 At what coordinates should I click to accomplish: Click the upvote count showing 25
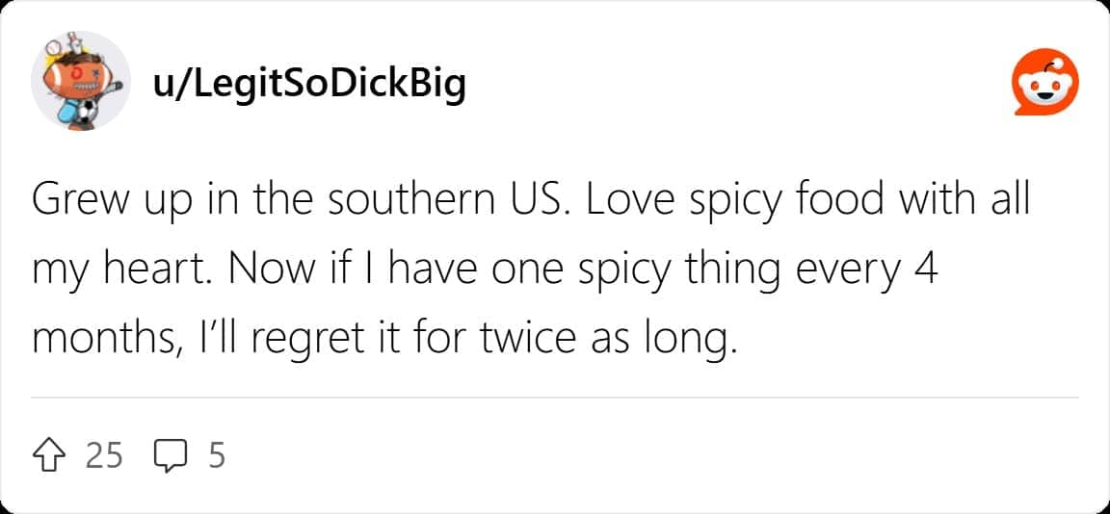pyautogui.click(x=105, y=454)
